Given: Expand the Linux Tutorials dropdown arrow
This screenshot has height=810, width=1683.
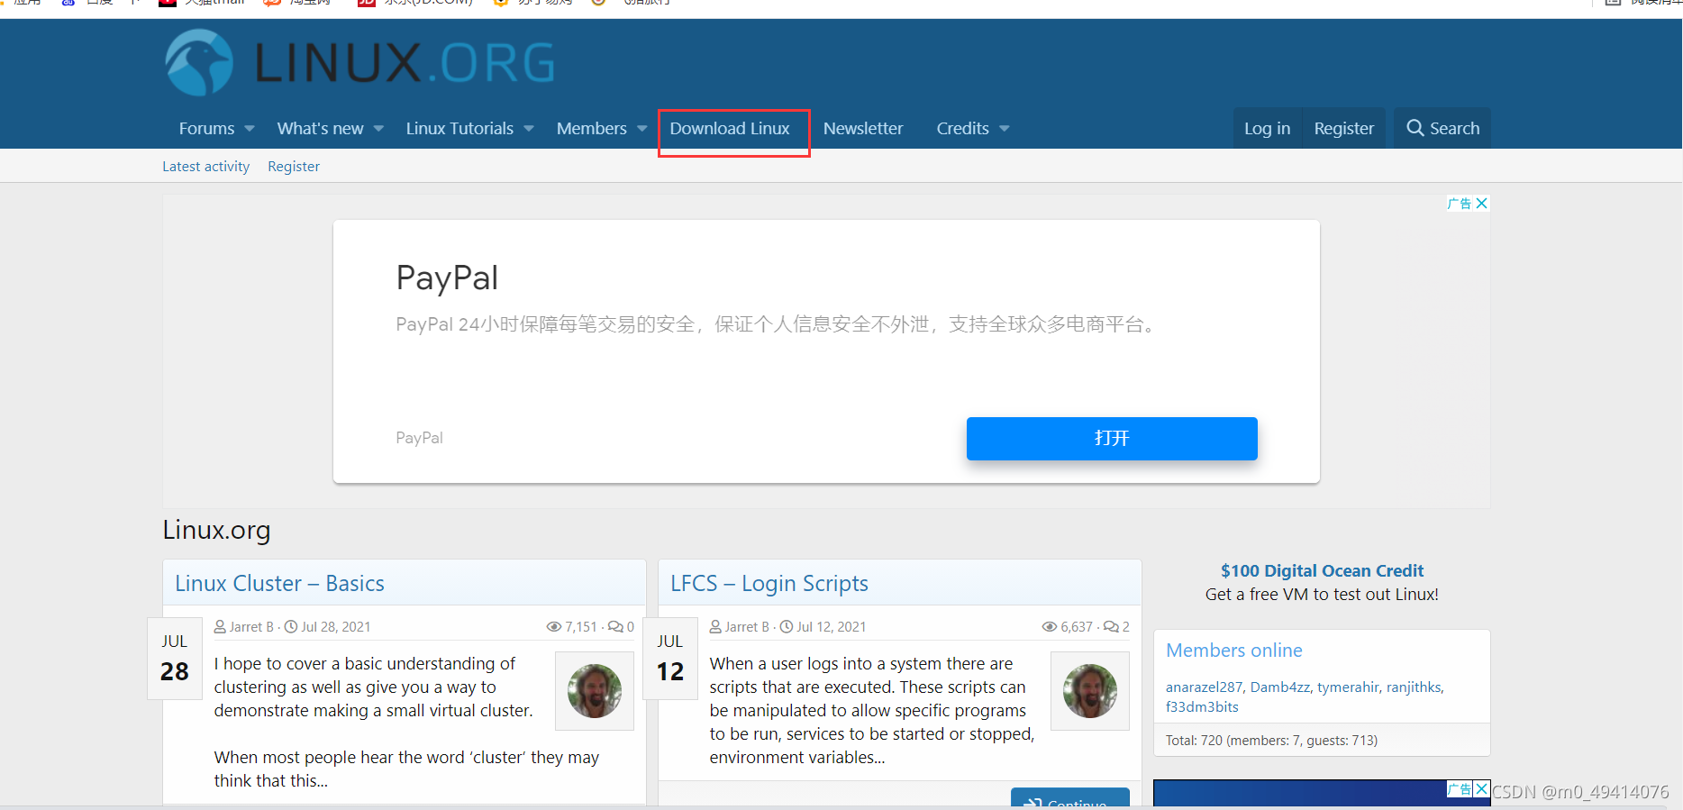Looking at the screenshot, I should pos(529,129).
